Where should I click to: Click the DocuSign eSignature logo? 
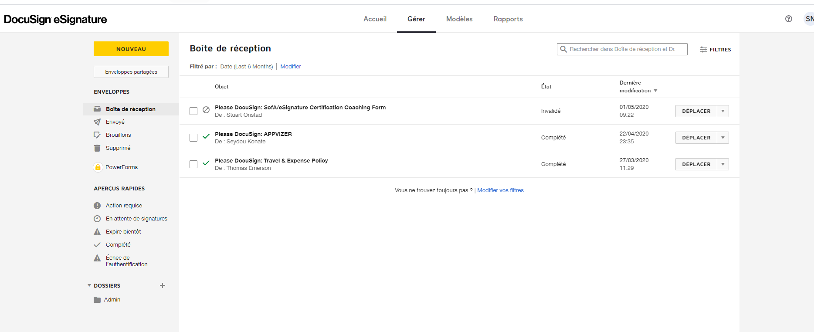point(55,19)
